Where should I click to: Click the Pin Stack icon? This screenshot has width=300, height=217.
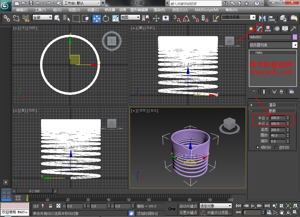point(253,92)
